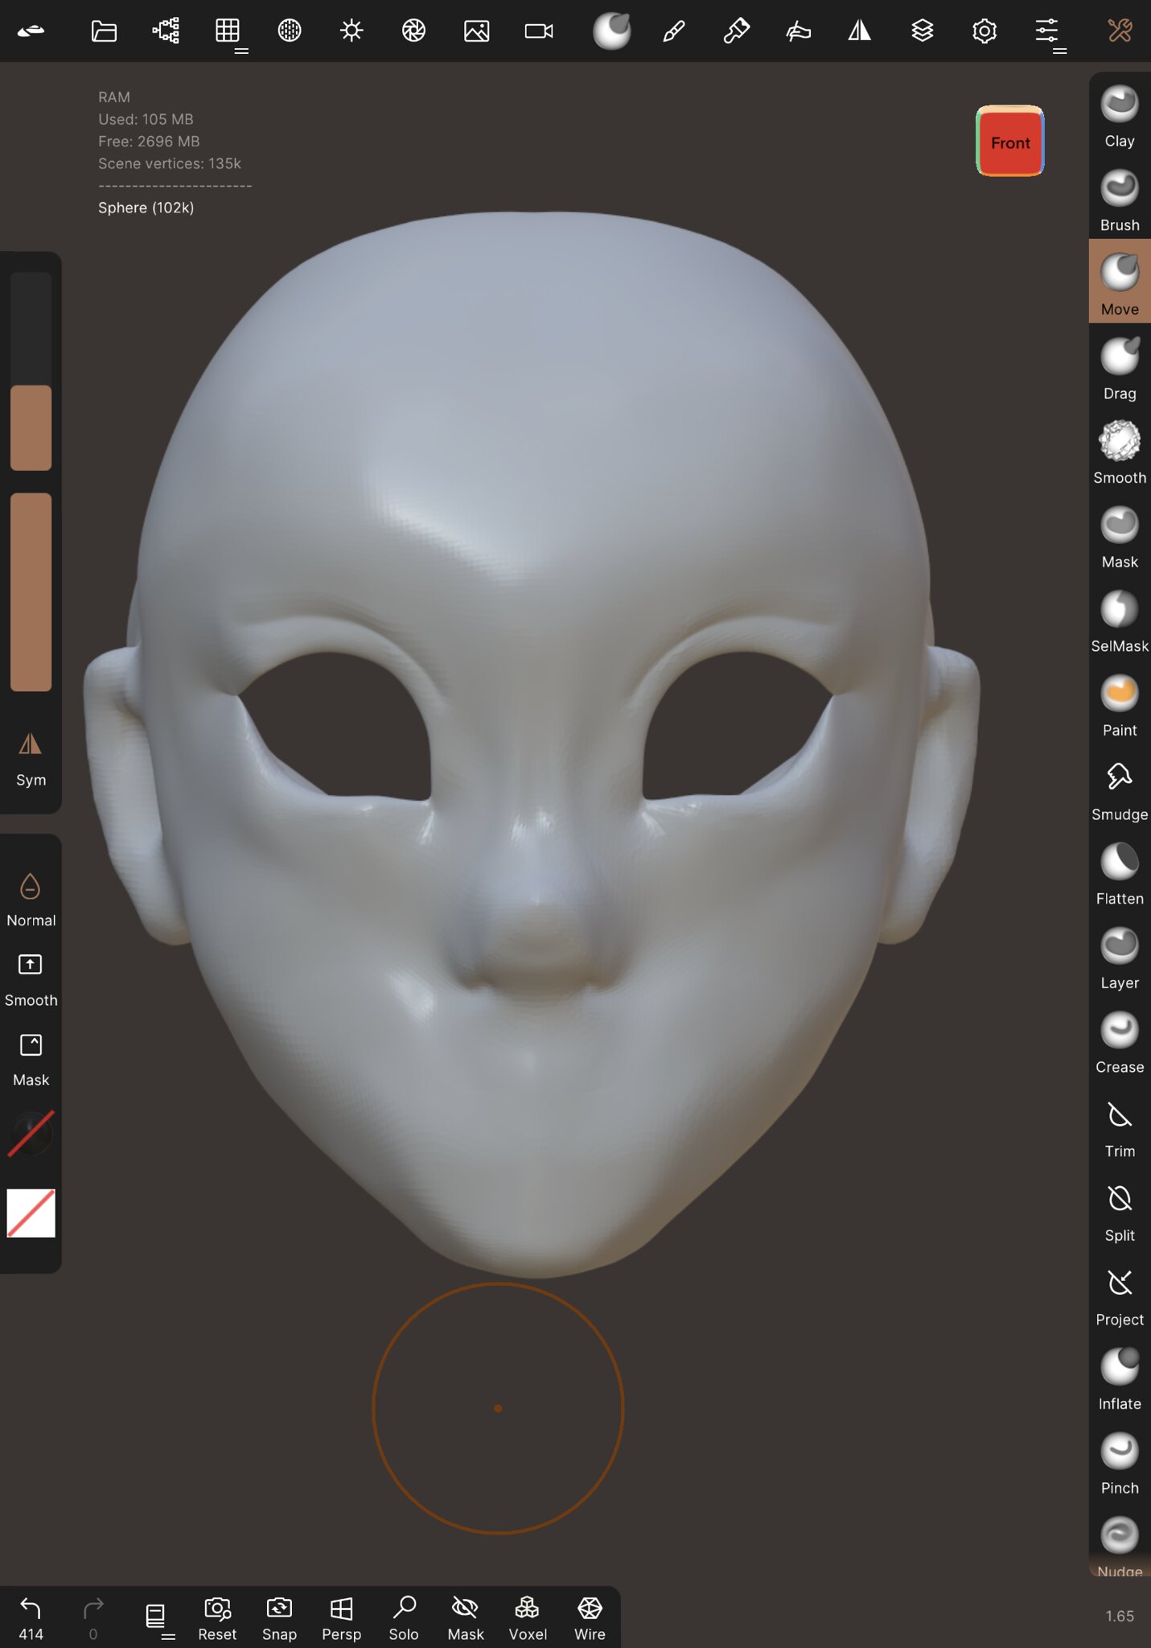Select the Drag tool
This screenshot has height=1648, width=1151.
(1120, 369)
